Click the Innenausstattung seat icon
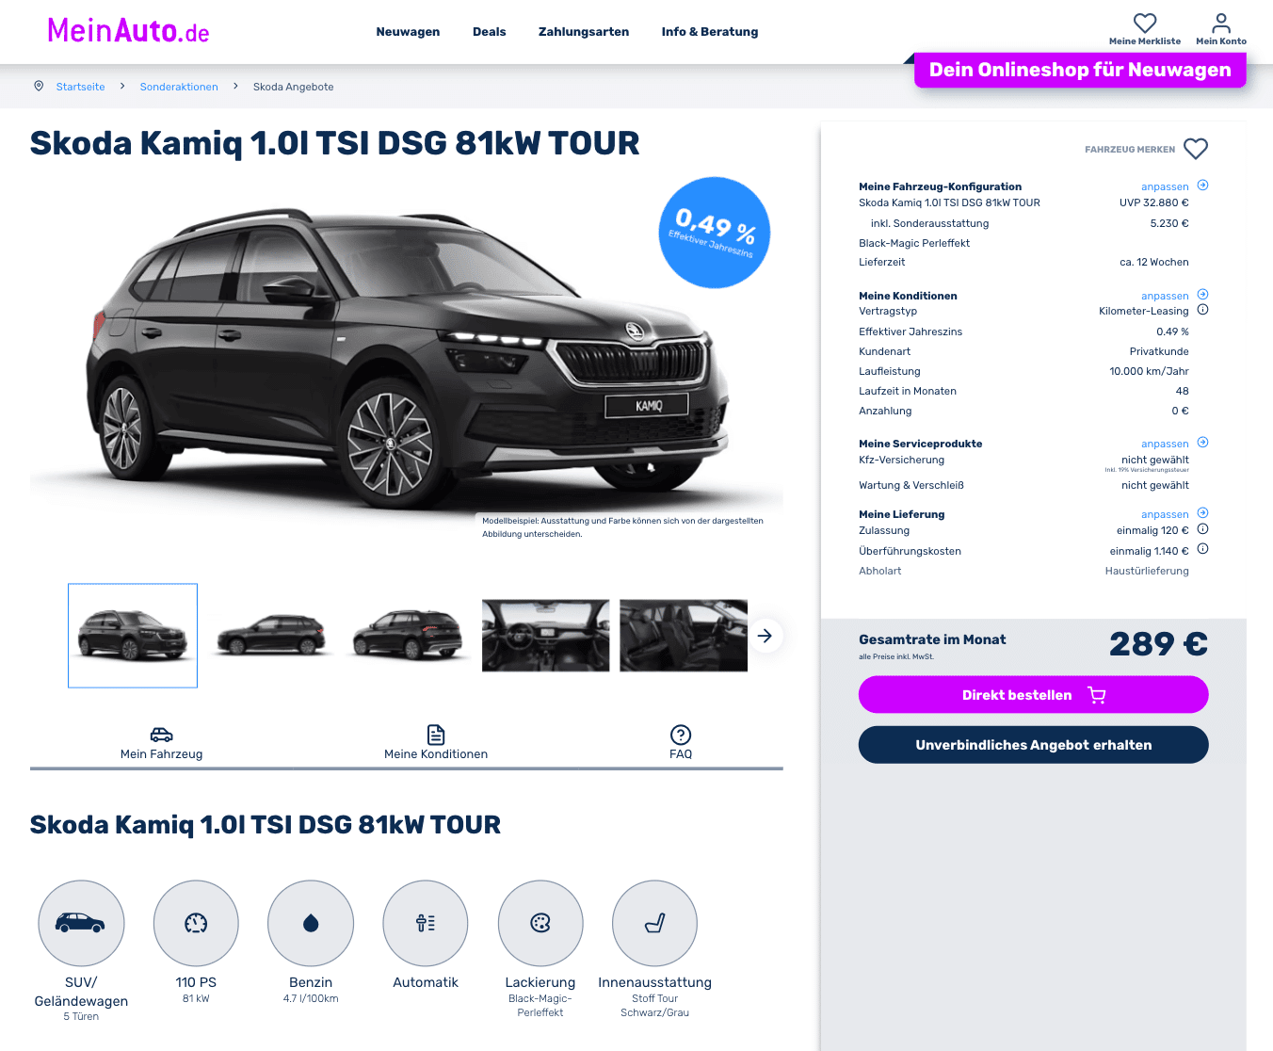Image resolution: width=1273 pixels, height=1051 pixels. click(x=655, y=923)
